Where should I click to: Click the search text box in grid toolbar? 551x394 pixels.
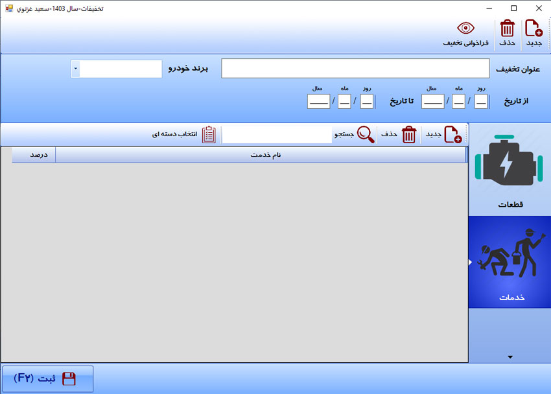[277, 135]
